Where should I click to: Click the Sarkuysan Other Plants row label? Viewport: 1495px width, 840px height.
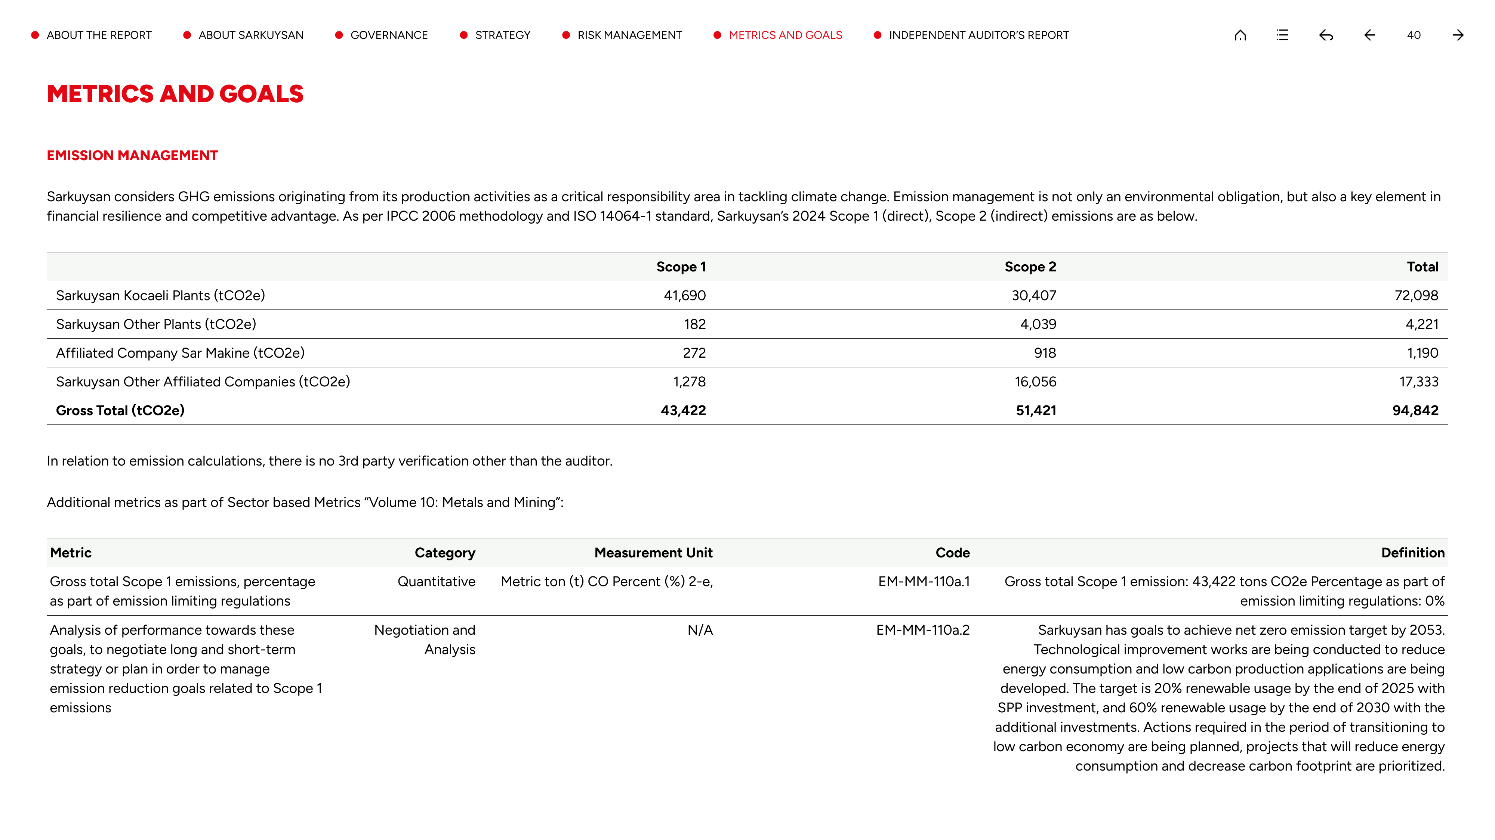pos(155,324)
